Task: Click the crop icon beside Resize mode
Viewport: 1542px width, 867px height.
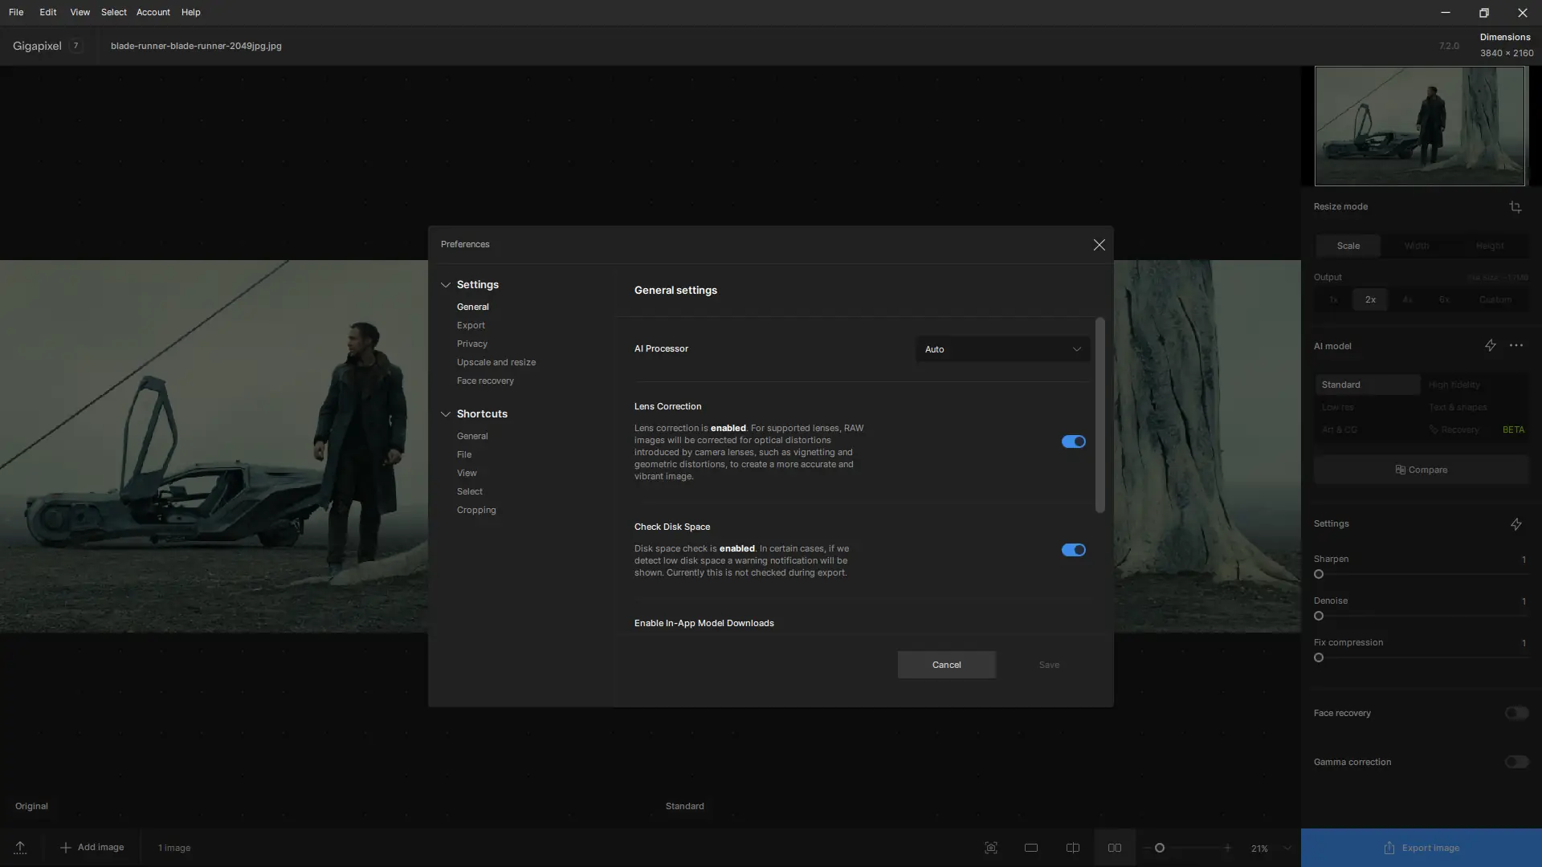Action: coord(1515,207)
